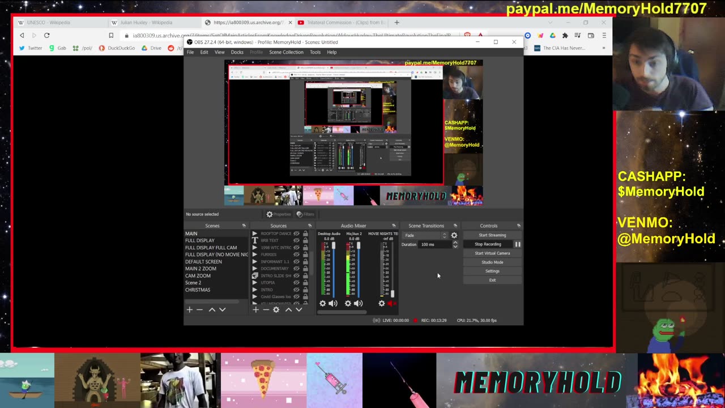Decrease transition duration with down arrow
725x408 pixels.
click(455, 246)
